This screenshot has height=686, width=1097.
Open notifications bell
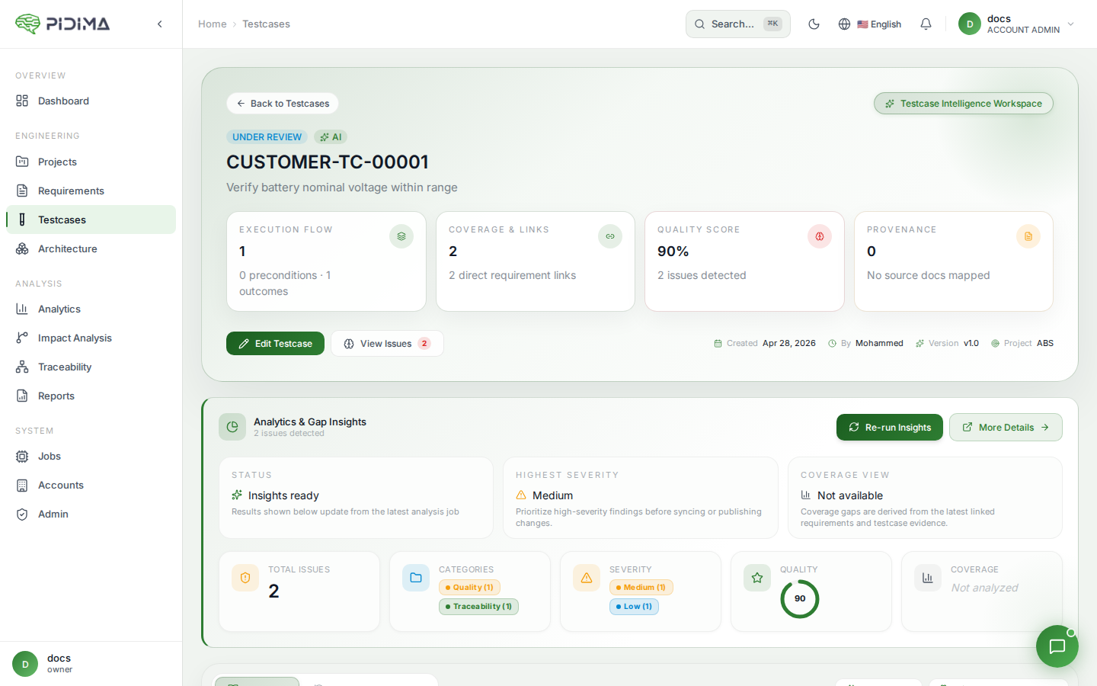tap(926, 24)
